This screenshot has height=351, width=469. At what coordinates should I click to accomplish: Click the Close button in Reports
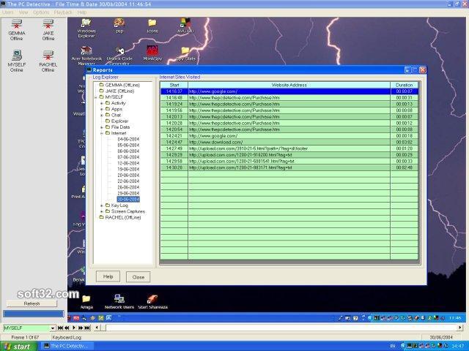(139, 277)
